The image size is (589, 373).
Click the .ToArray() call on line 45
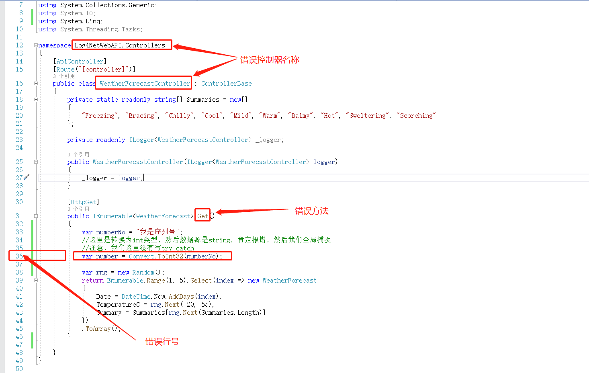tap(101, 329)
